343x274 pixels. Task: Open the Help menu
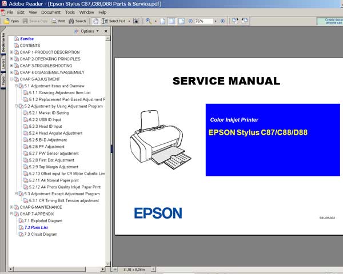102,12
